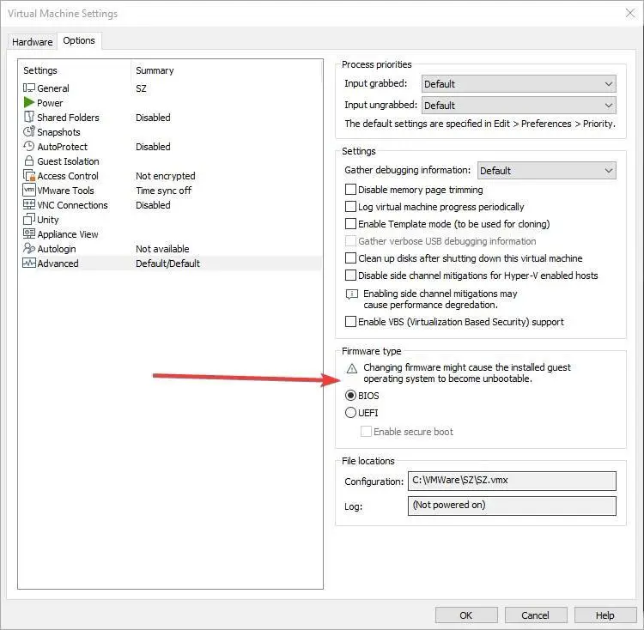
Task: Click the VNC Connections icon
Action: point(28,204)
